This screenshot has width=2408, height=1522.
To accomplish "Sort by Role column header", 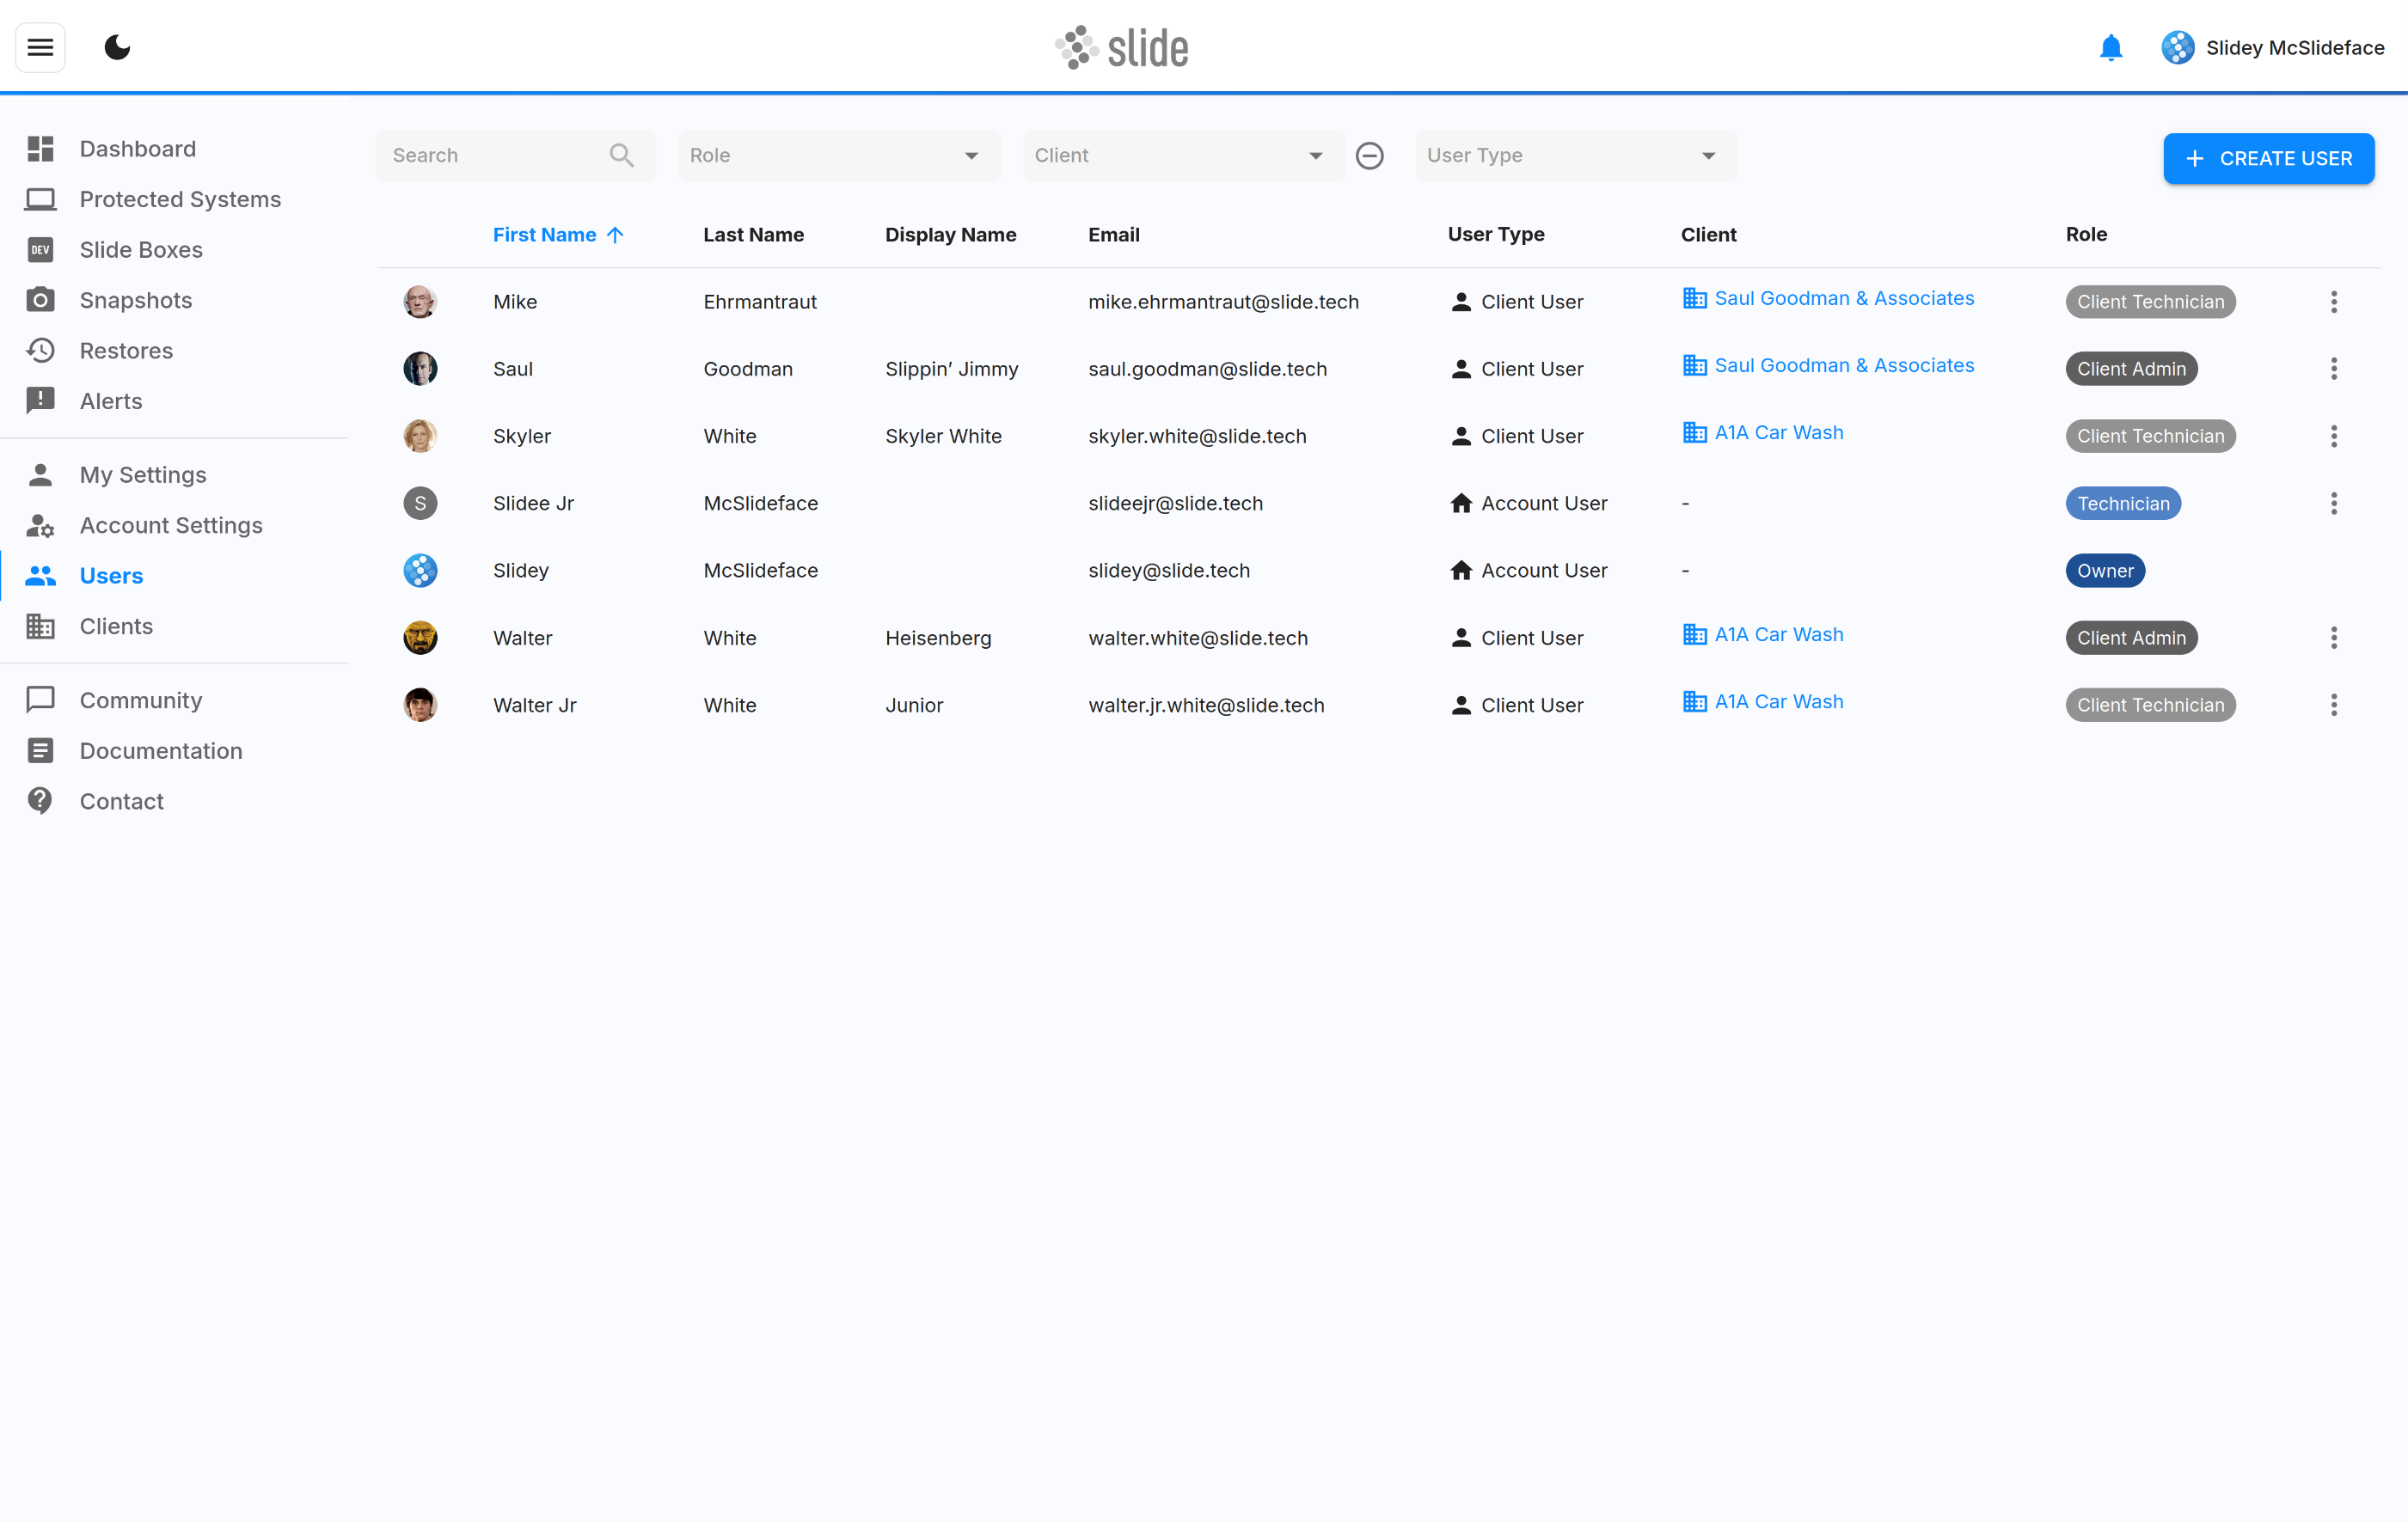I will click(x=2086, y=235).
